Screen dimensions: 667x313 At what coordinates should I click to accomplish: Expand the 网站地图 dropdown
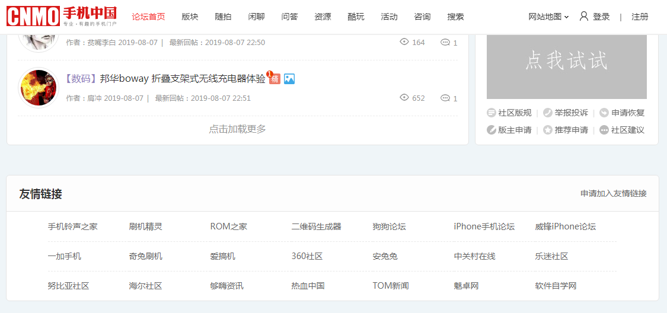pyautogui.click(x=549, y=17)
